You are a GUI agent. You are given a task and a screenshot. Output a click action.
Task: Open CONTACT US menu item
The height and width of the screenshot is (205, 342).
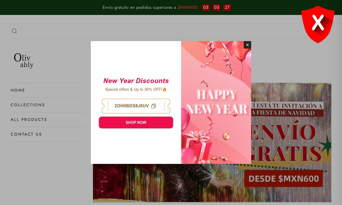[x=26, y=134]
